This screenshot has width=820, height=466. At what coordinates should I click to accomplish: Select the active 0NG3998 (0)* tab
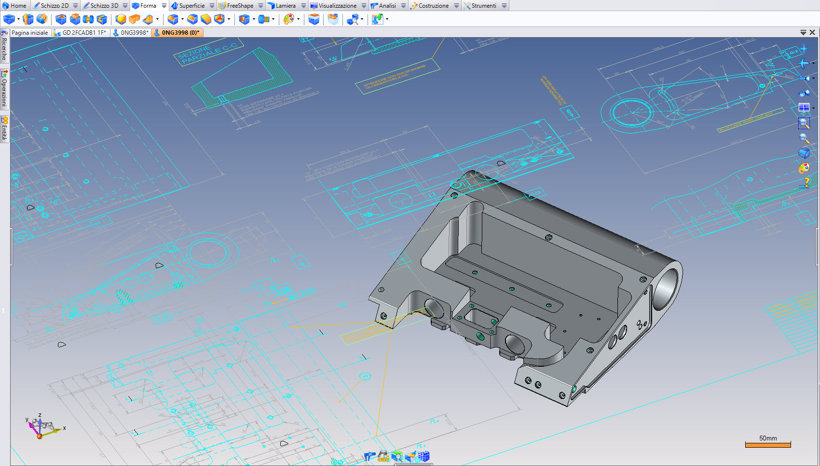coord(177,33)
